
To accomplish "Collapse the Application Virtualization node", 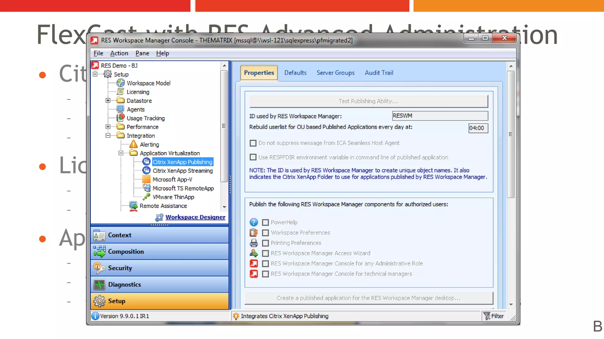I will tap(121, 153).
